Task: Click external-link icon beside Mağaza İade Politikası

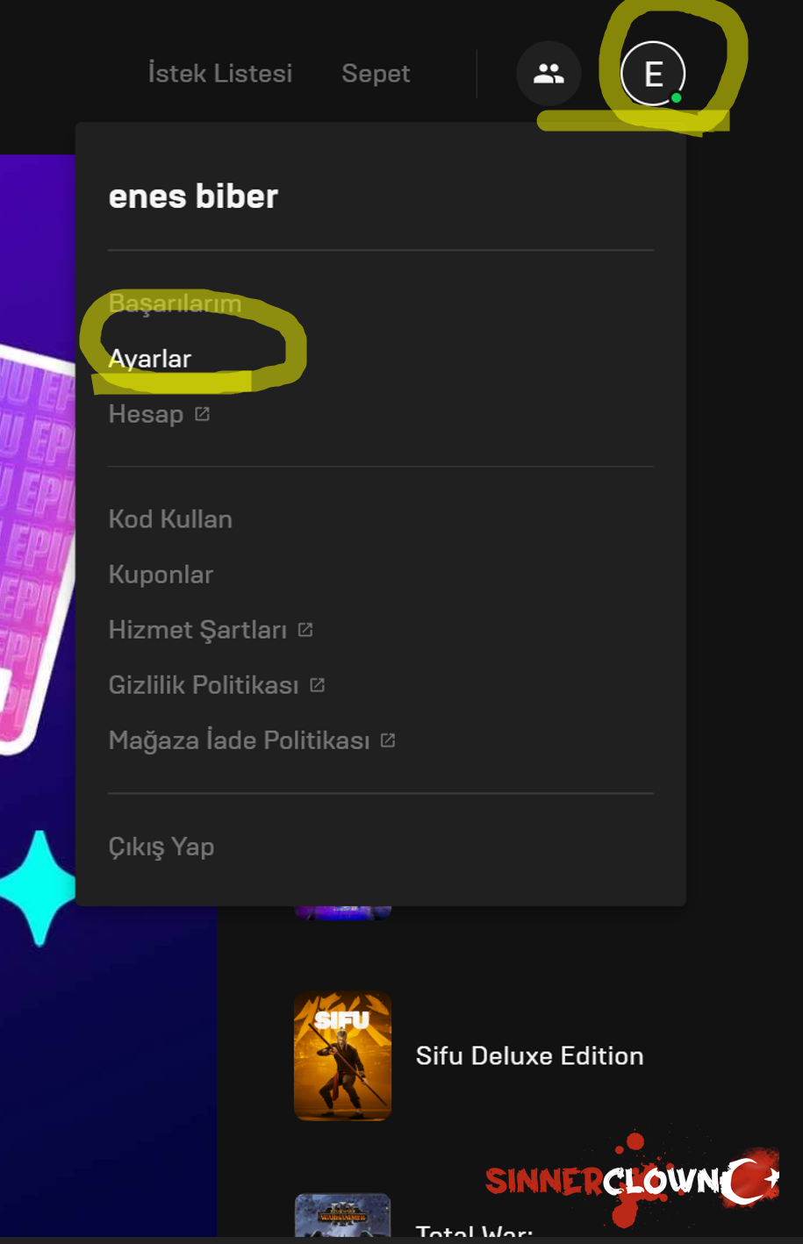Action: point(388,740)
